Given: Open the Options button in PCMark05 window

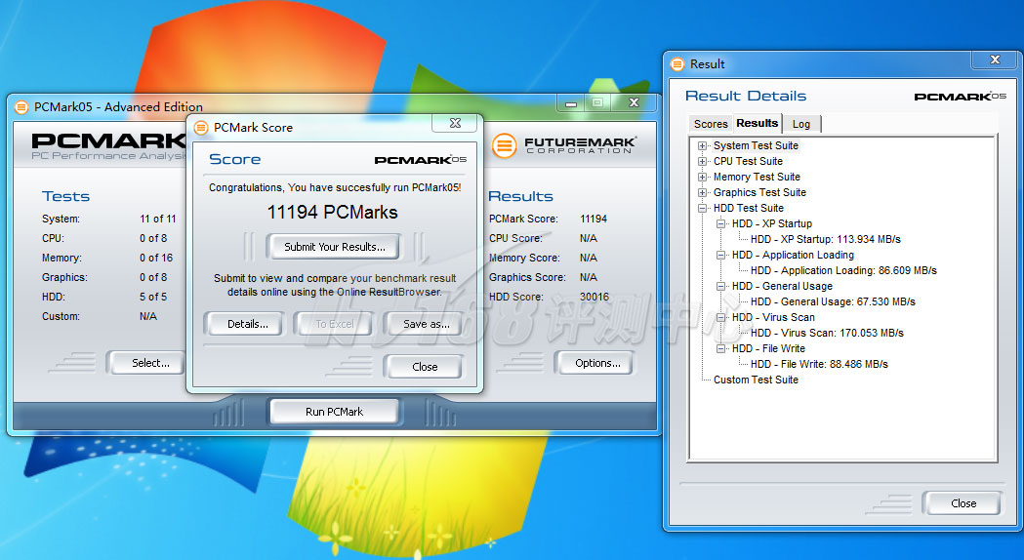Looking at the screenshot, I should 596,363.
